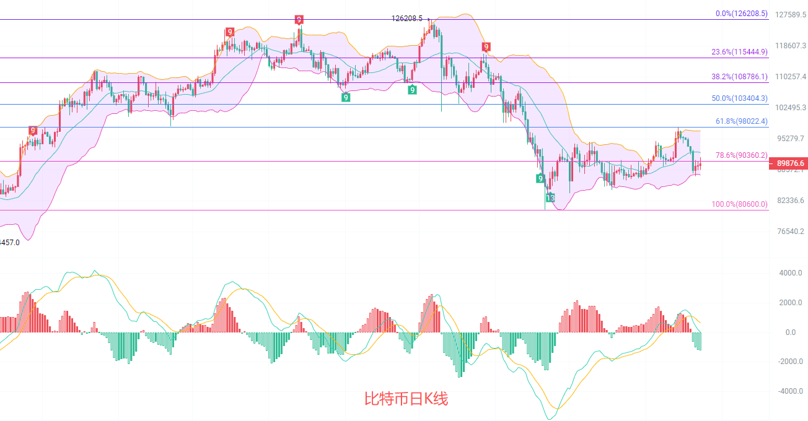
Task: Click the leftmost red 9 signal marker
Action: click(33, 130)
